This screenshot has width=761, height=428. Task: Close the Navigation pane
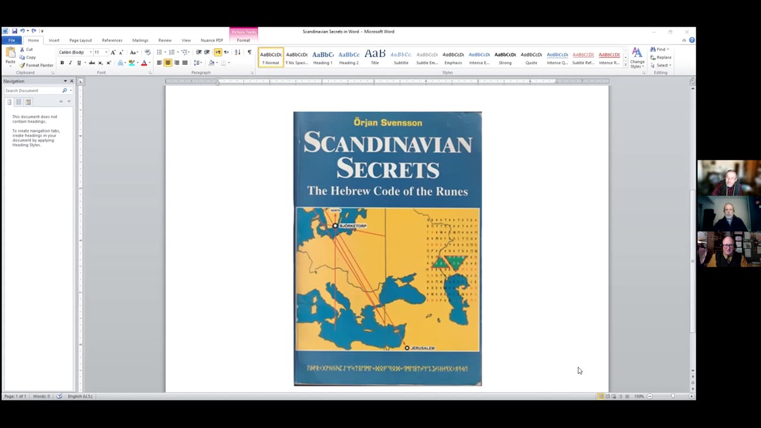point(71,81)
